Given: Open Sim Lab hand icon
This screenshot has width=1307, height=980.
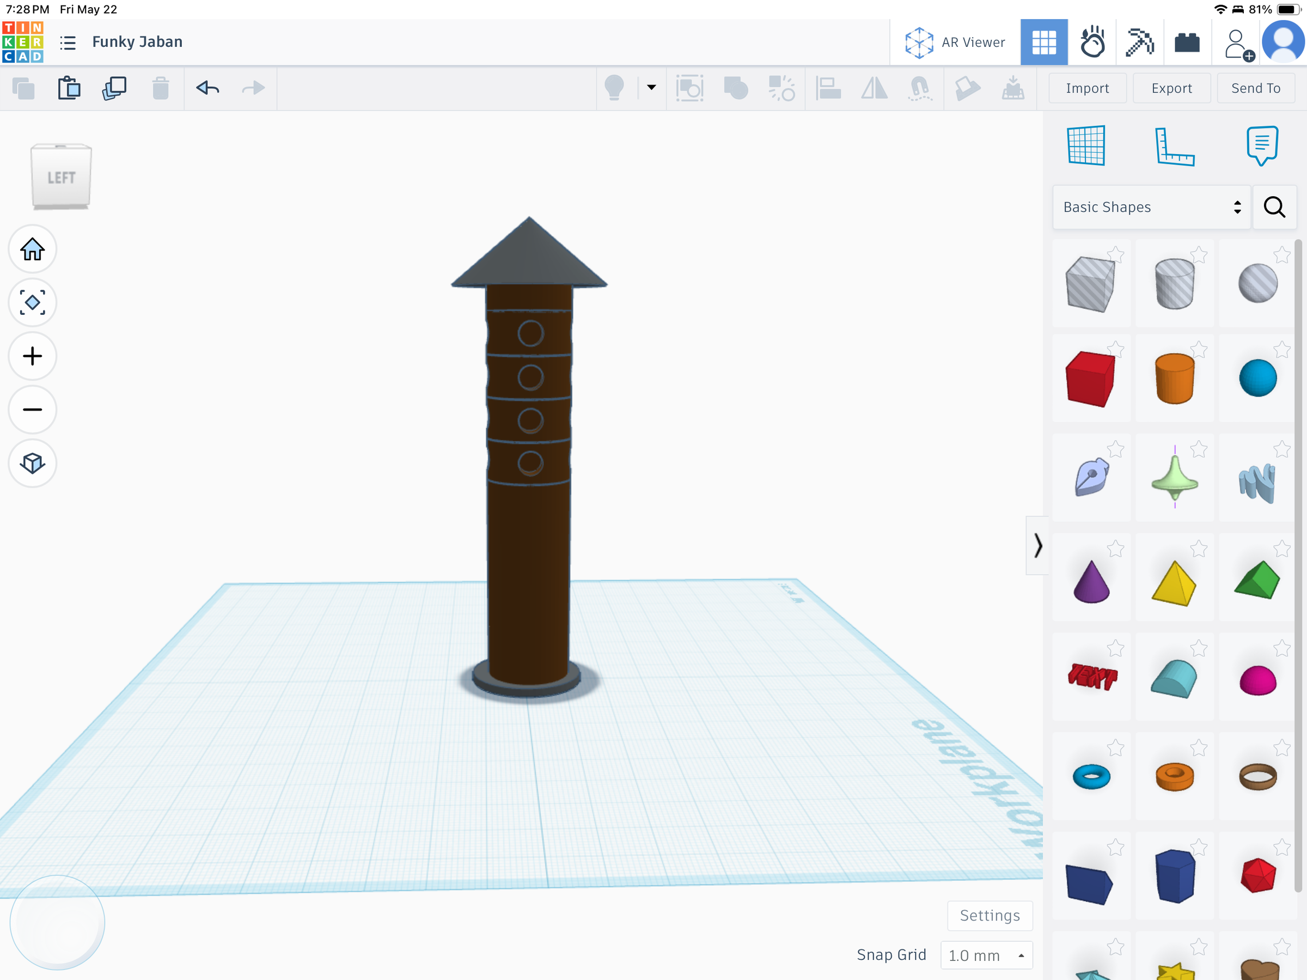Looking at the screenshot, I should [x=1092, y=42].
